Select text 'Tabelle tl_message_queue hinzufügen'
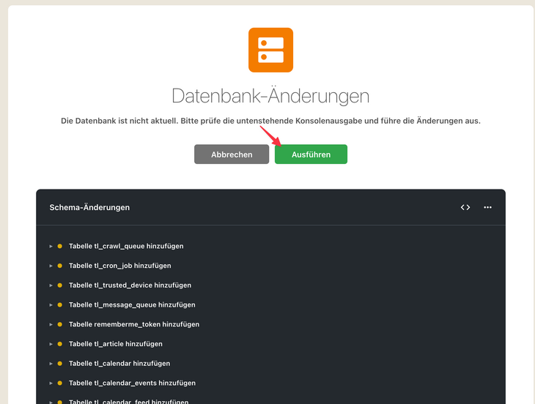This screenshot has height=404, width=535. pyautogui.click(x=132, y=305)
